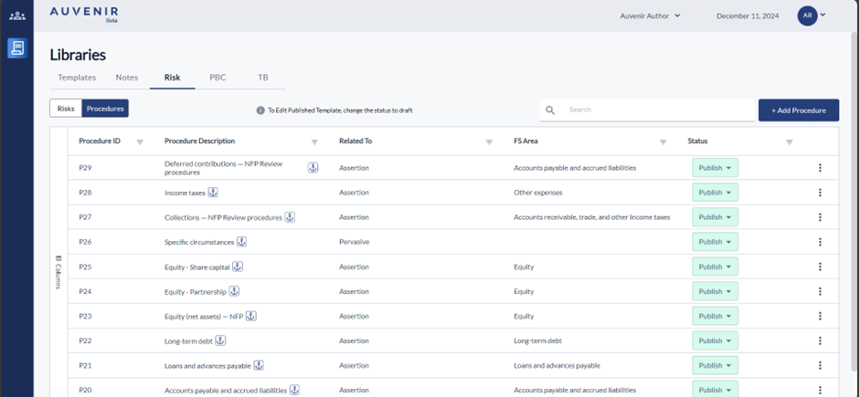Open the three-dot menu for row P25
The width and height of the screenshot is (859, 397).
pyautogui.click(x=820, y=266)
